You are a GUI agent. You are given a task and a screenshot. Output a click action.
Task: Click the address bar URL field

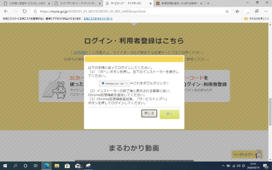click(131, 11)
